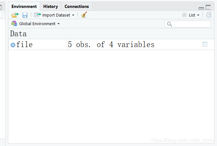217x146 pixels.
Task: Click the '5 obs. of 4 variables' text
Action: (111, 45)
